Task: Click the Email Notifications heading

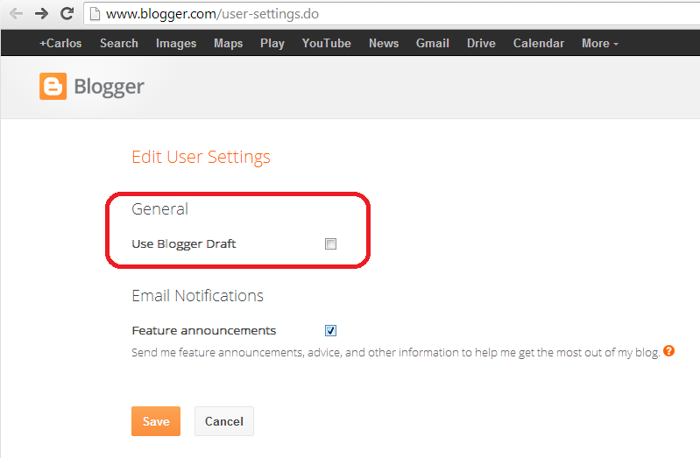Action: coord(197,295)
